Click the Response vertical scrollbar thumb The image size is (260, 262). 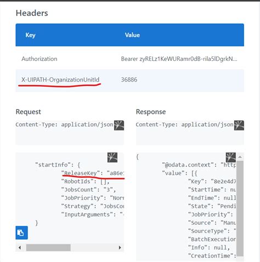point(240,209)
